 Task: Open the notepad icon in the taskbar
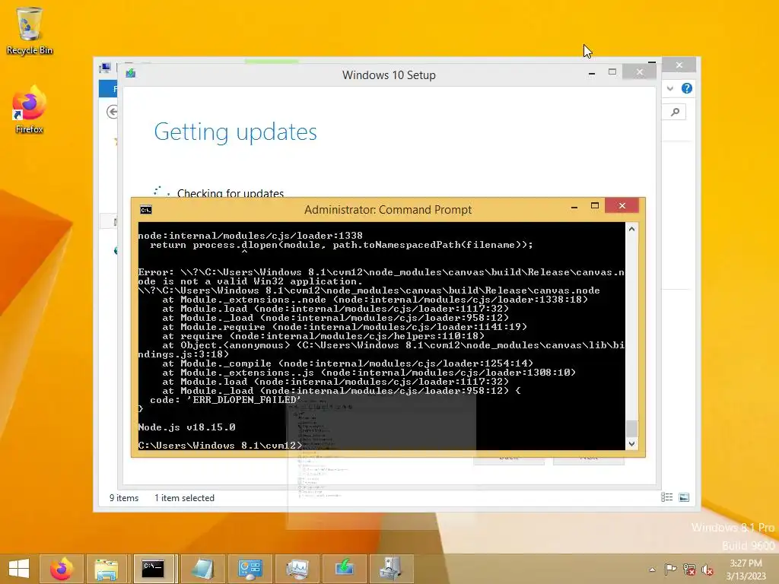click(x=202, y=569)
